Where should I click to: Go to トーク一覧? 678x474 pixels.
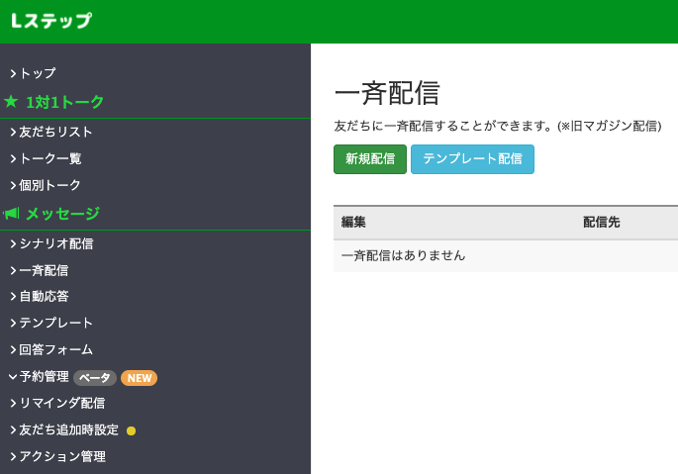click(50, 158)
